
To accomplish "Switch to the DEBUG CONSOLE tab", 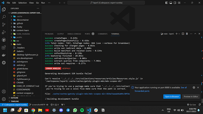I will [74, 34].
